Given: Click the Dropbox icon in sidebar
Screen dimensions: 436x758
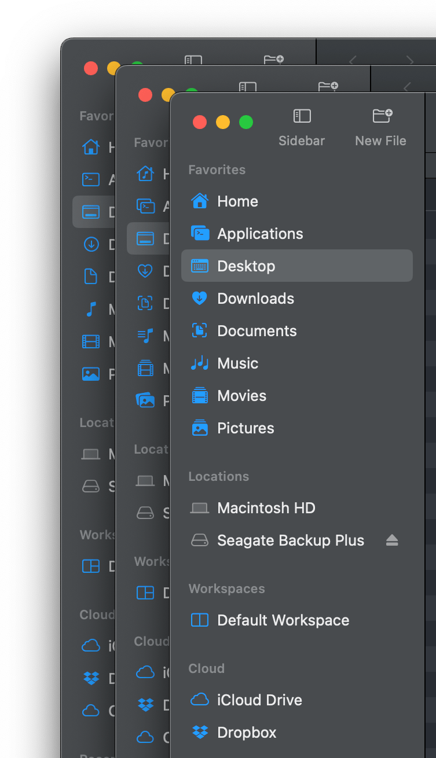Looking at the screenshot, I should click(x=200, y=733).
